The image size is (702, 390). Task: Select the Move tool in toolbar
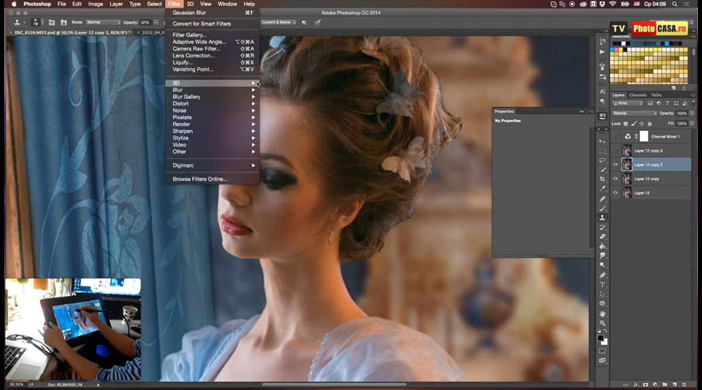pyautogui.click(x=602, y=141)
